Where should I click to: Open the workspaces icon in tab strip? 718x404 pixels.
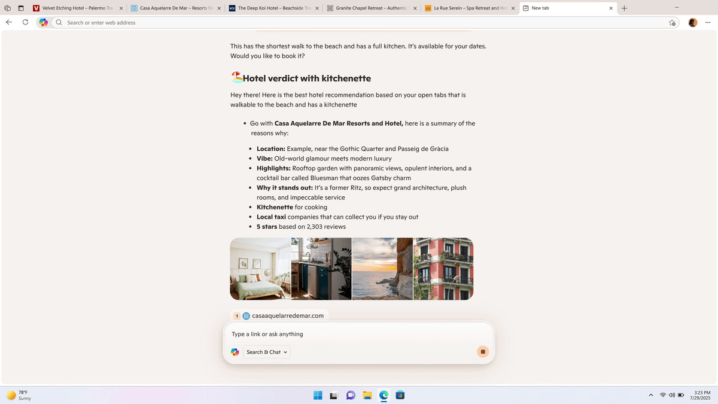tap(7, 8)
